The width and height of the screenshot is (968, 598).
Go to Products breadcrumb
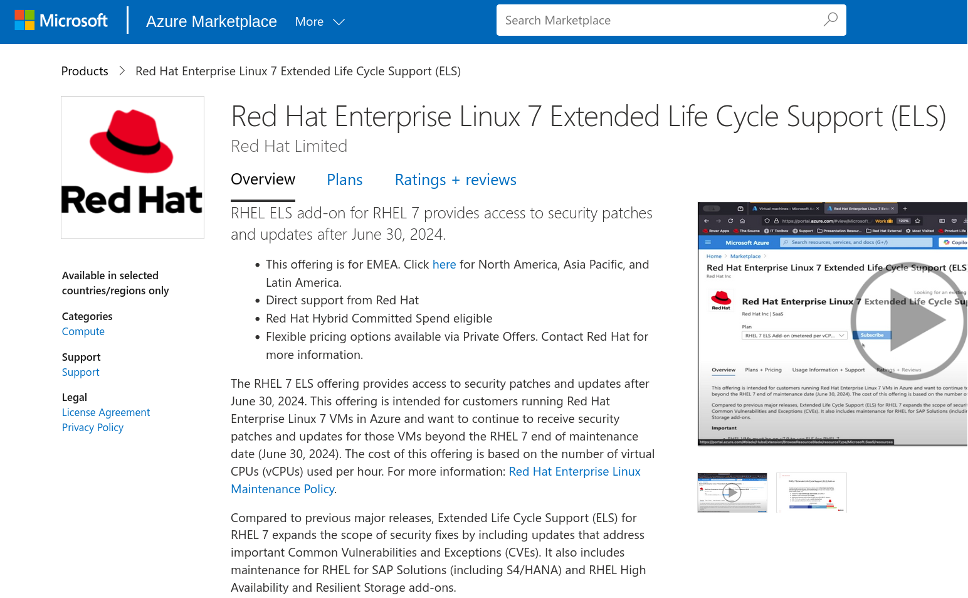coord(85,71)
